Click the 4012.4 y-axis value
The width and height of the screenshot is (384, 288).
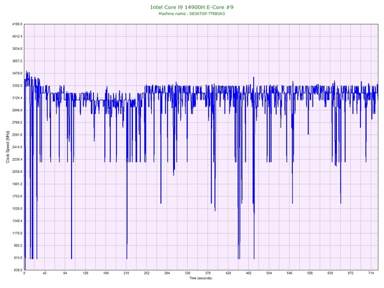tap(17, 37)
